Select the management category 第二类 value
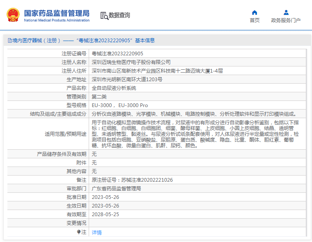Screen dimensions: 312x242 click(x=99, y=97)
